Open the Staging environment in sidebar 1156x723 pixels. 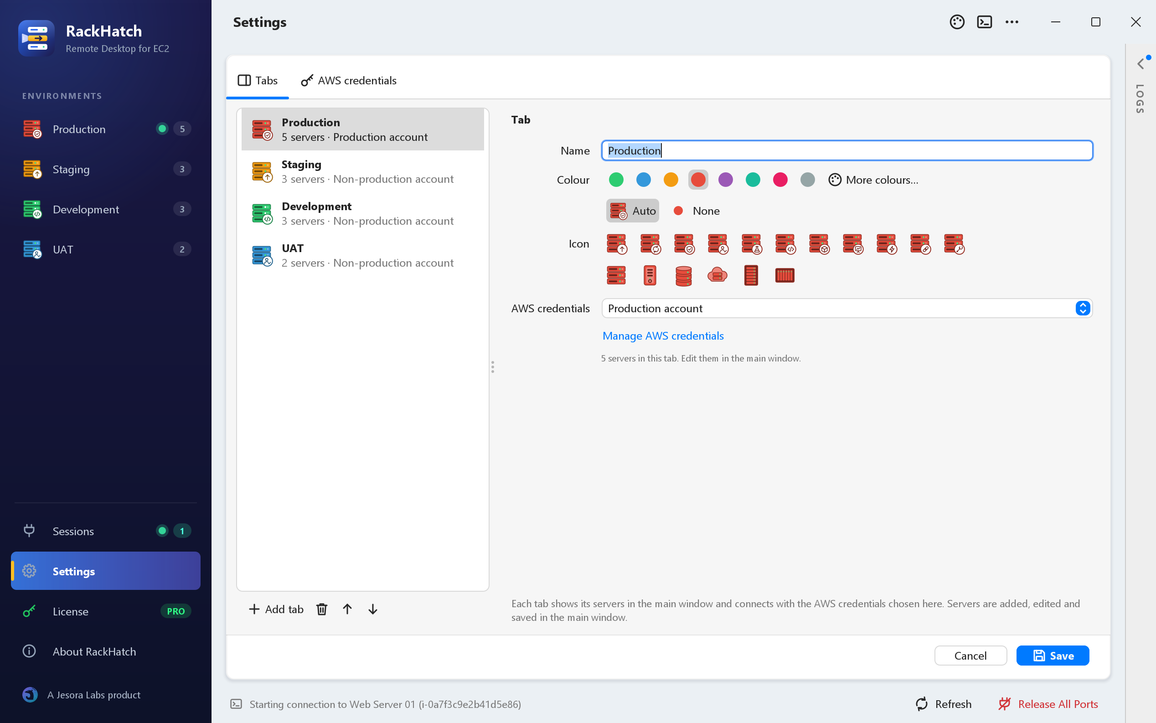click(106, 169)
